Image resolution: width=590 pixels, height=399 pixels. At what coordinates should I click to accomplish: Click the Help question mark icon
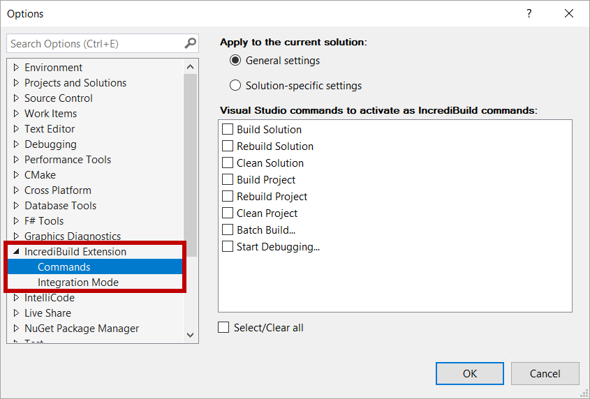(529, 13)
